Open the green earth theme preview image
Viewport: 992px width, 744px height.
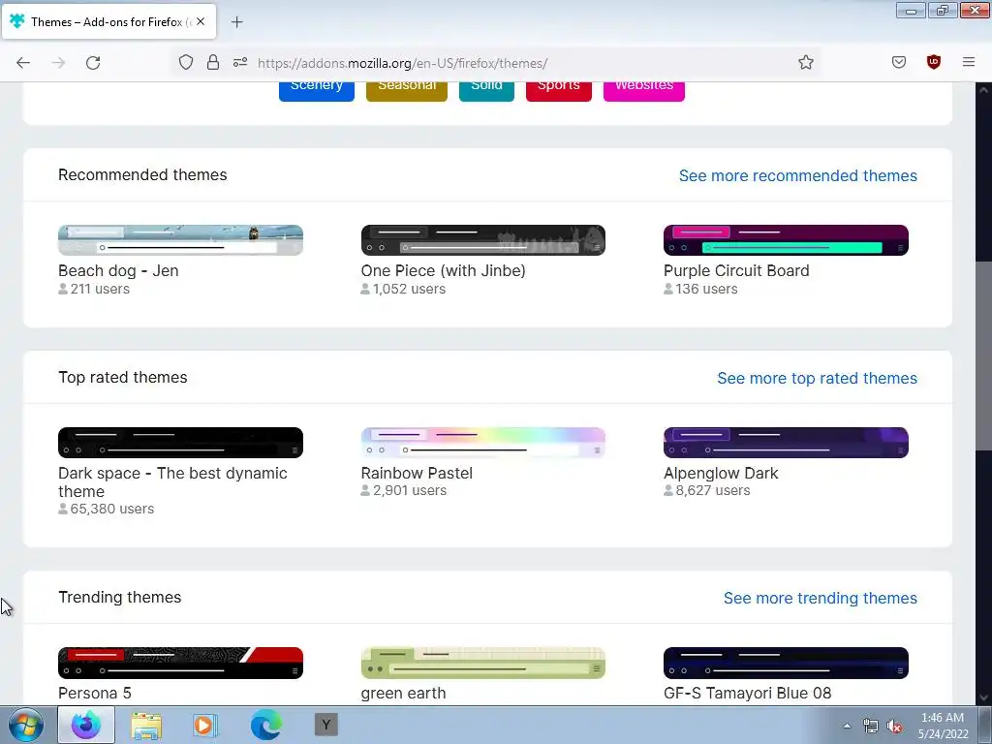click(x=482, y=663)
